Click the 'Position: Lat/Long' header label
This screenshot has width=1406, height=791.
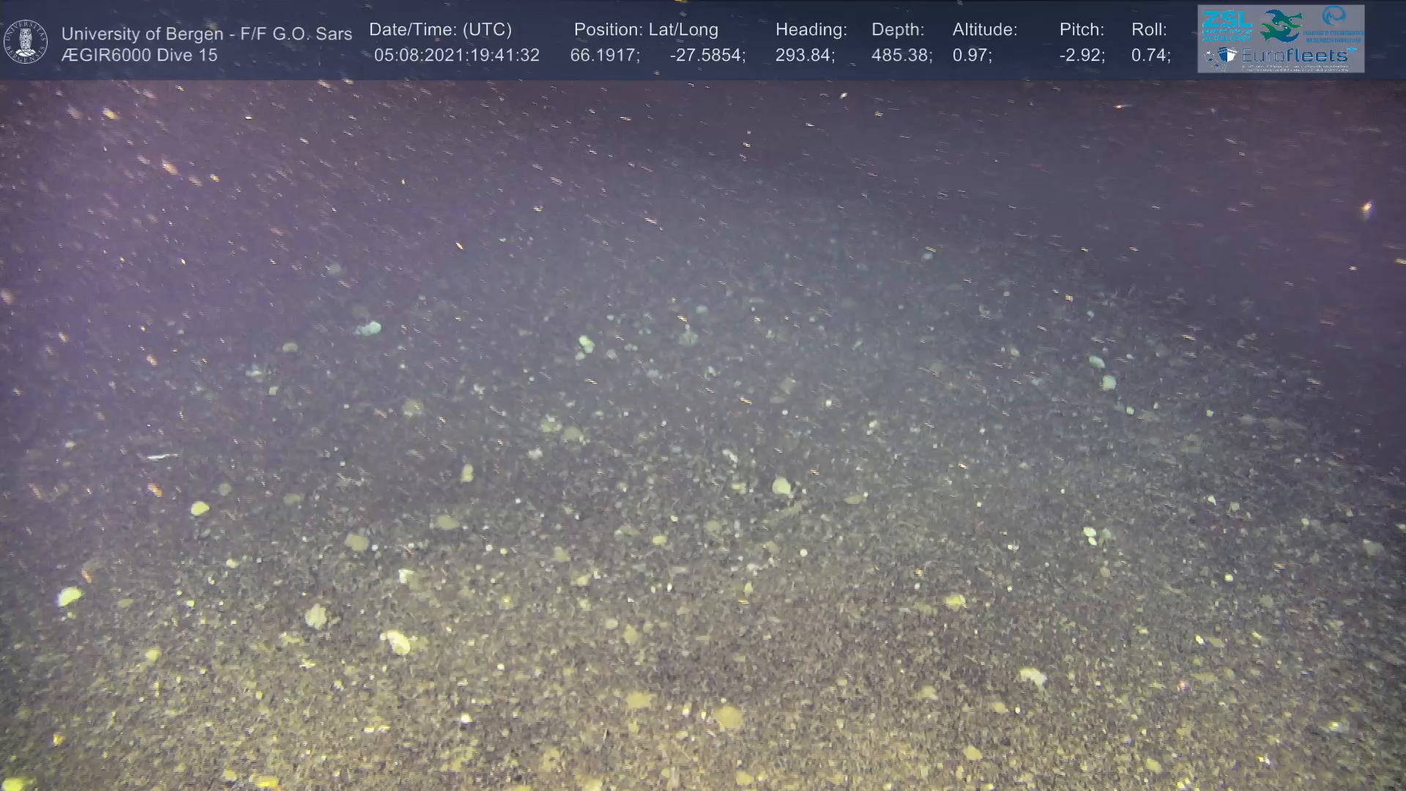coord(645,30)
